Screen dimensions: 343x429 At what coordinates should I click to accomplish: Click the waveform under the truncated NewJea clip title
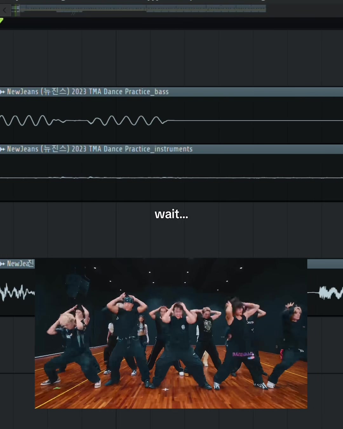click(17, 292)
